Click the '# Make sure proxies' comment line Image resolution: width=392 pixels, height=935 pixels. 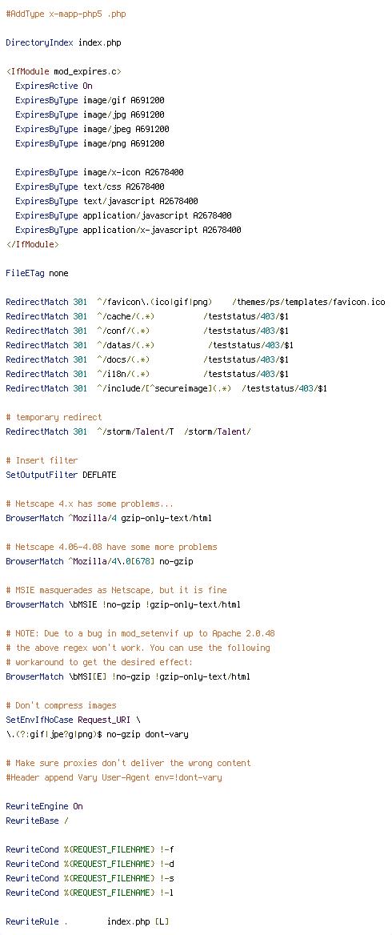[x=128, y=763]
